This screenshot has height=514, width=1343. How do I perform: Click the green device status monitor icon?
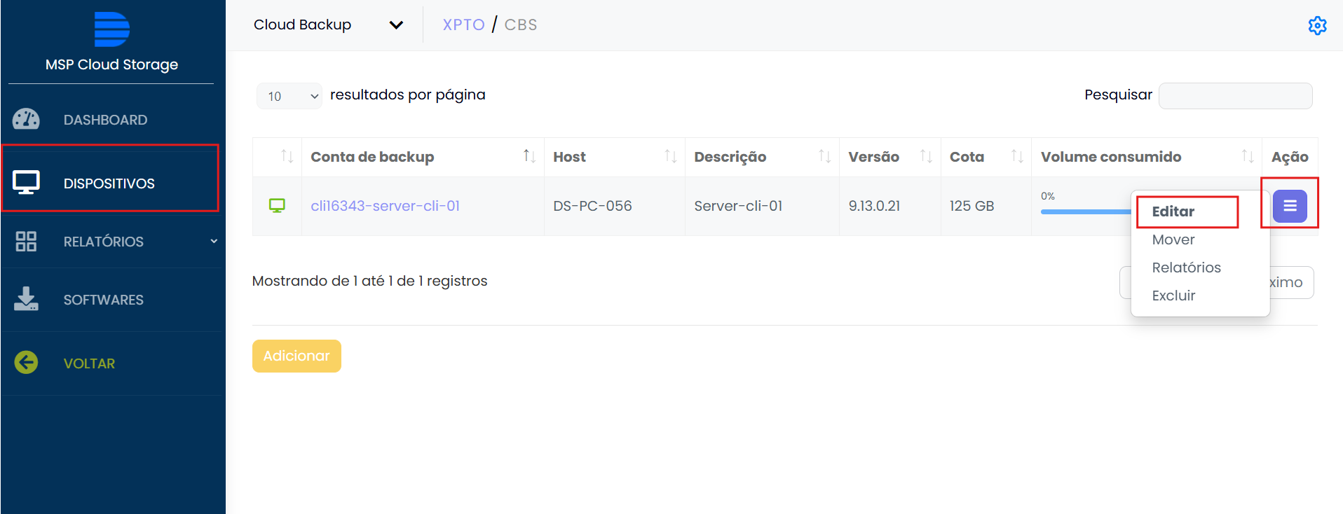[277, 206]
